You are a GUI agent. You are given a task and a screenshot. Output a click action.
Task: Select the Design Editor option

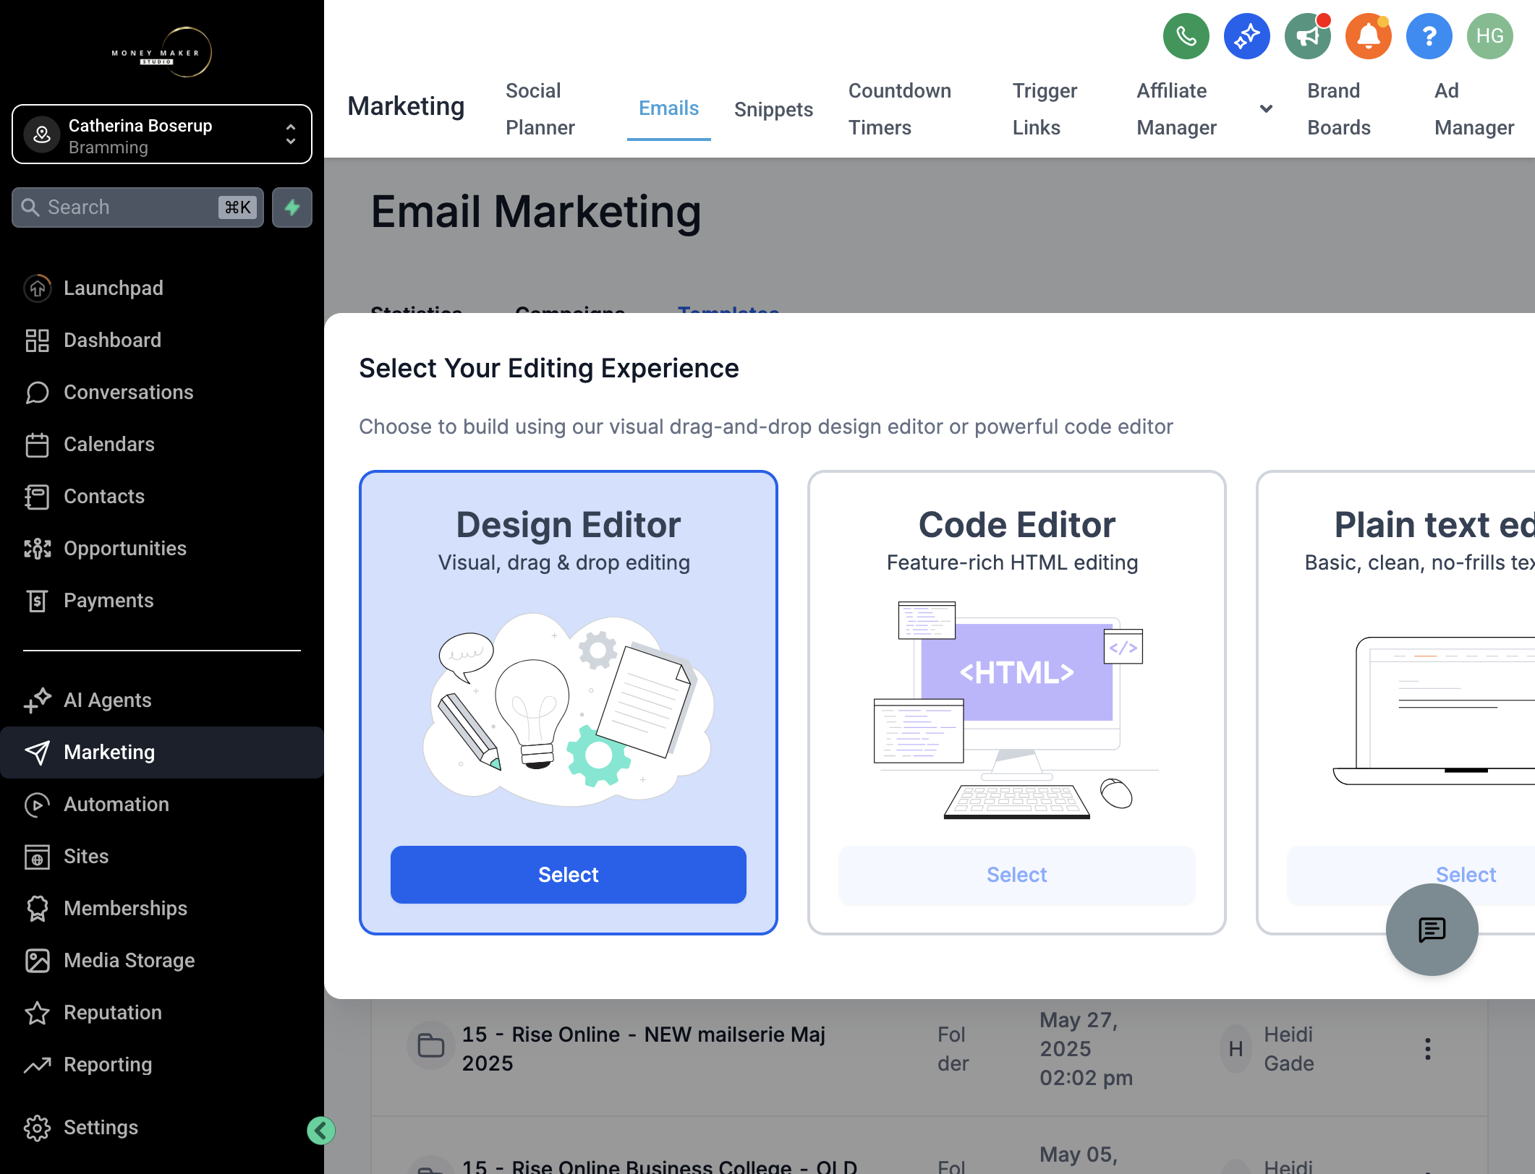tap(569, 875)
